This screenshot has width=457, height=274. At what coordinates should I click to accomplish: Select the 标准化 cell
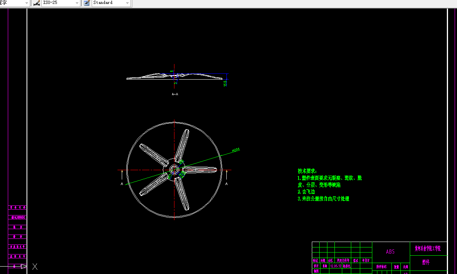pyautogui.click(x=347, y=266)
